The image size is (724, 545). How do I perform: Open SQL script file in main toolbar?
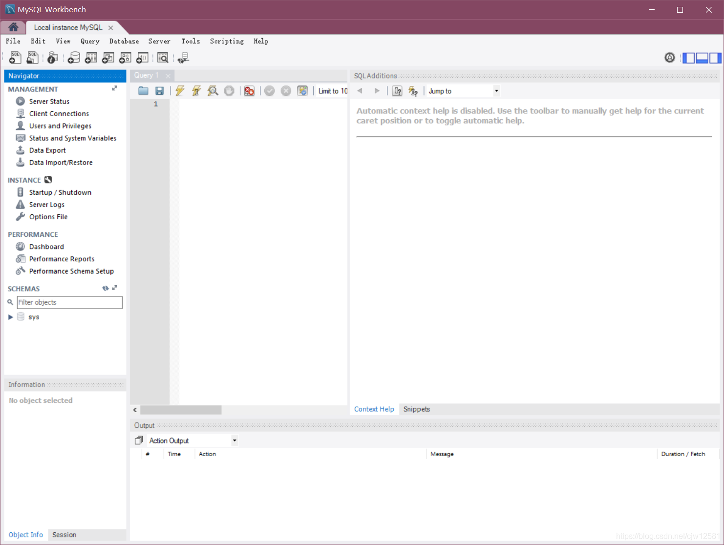click(x=32, y=58)
